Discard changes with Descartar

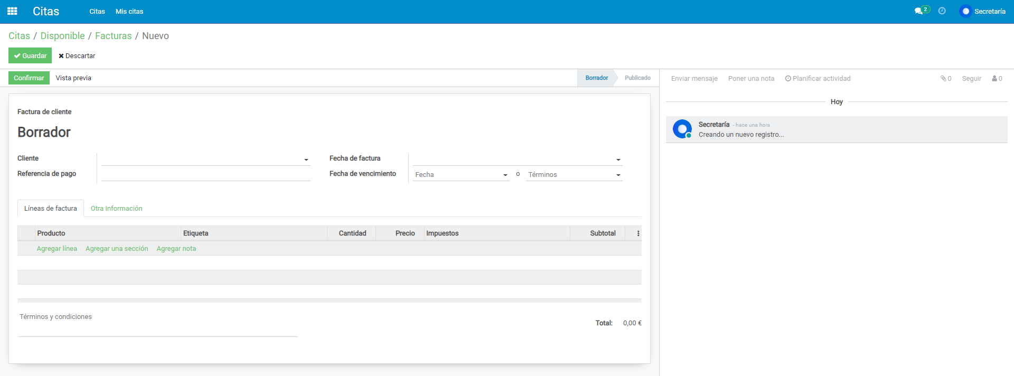tap(77, 56)
